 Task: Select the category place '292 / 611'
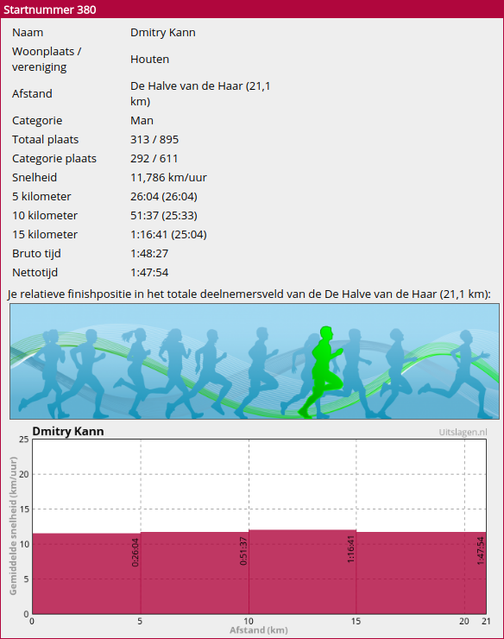[154, 159]
